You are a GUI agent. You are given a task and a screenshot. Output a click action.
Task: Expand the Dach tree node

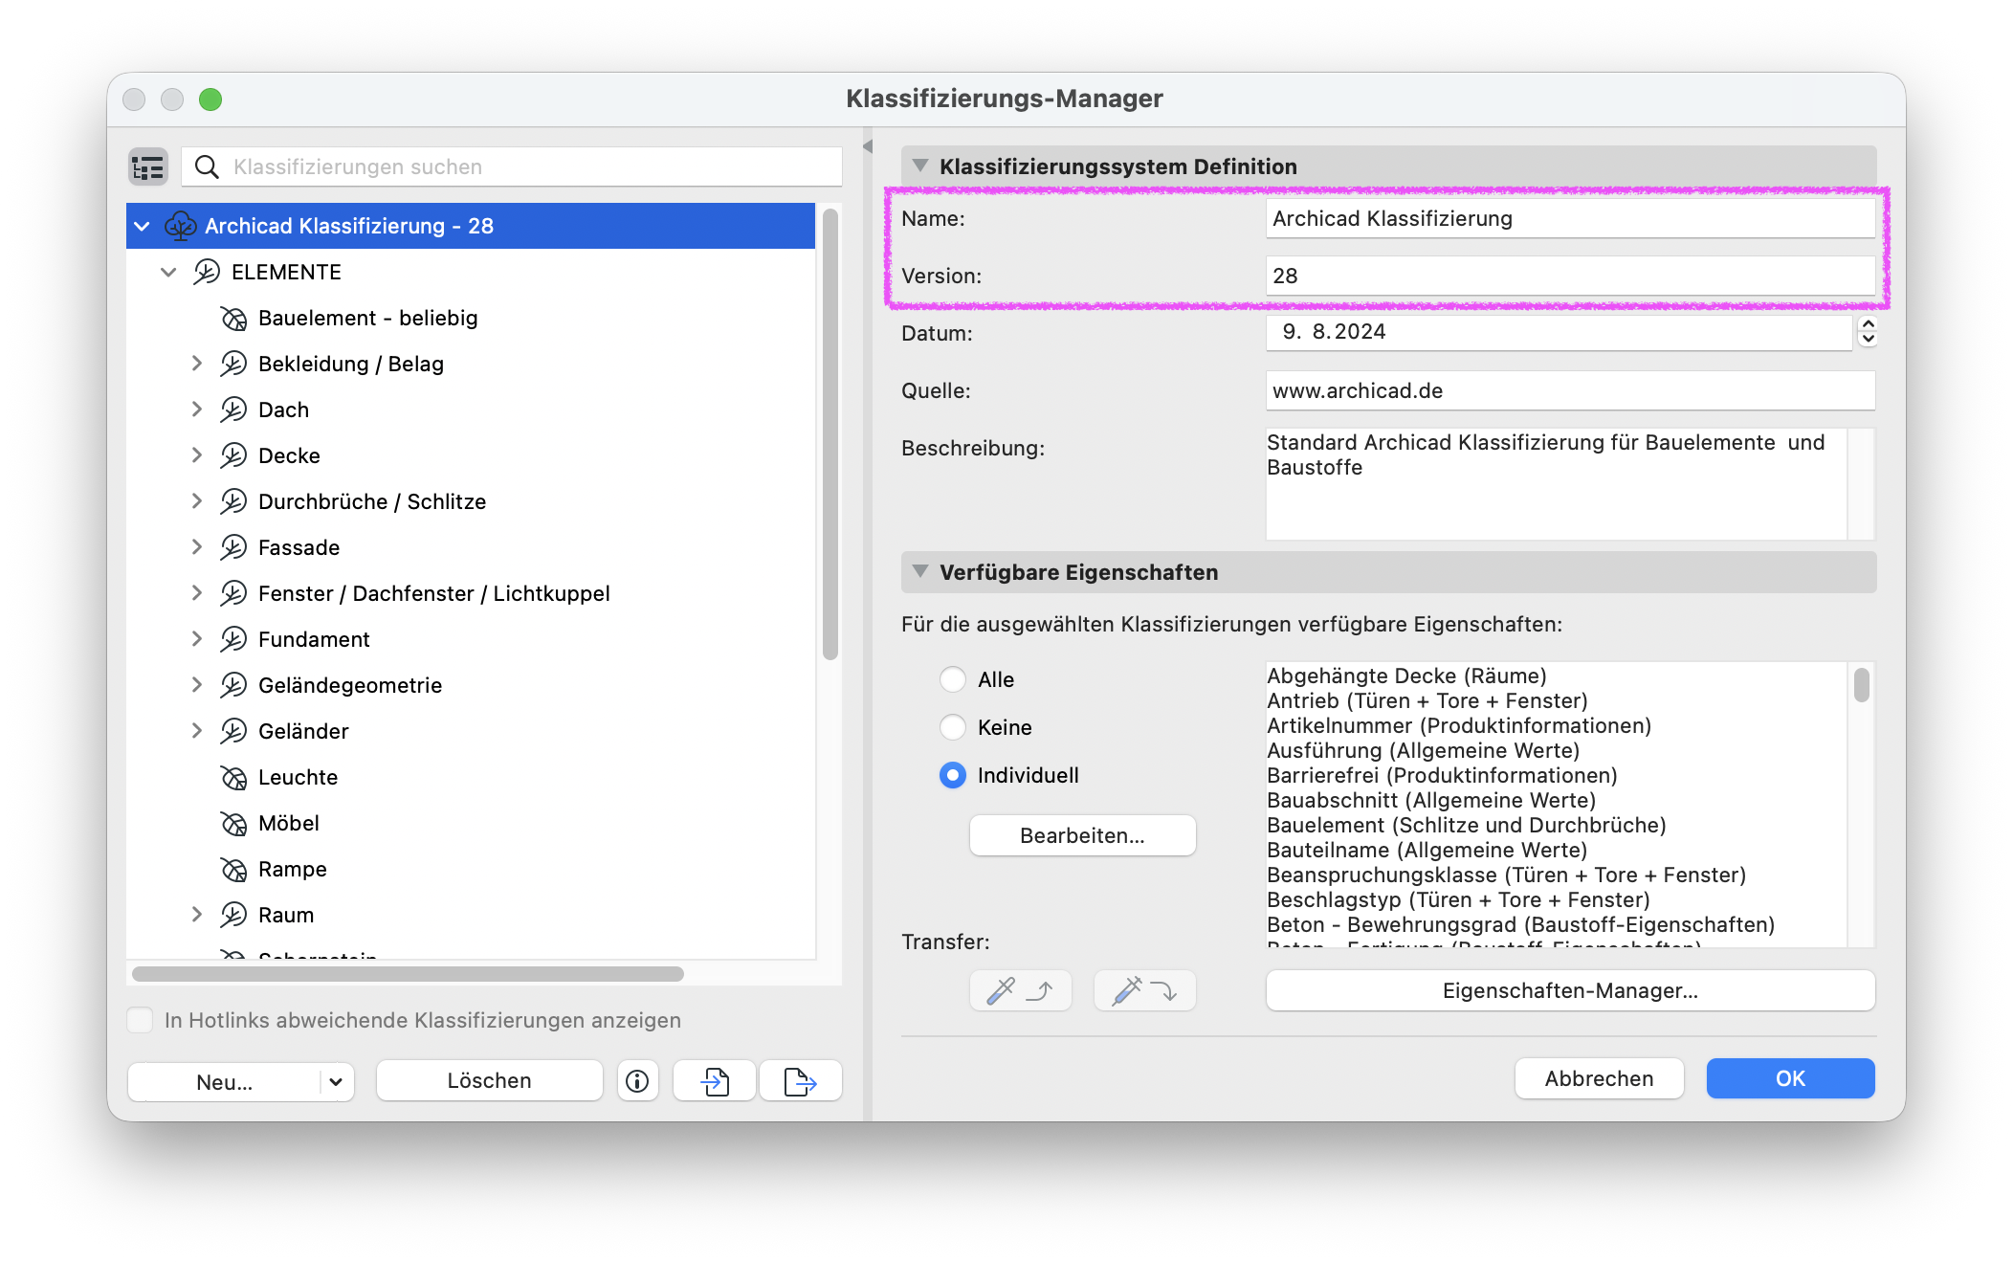pos(196,410)
